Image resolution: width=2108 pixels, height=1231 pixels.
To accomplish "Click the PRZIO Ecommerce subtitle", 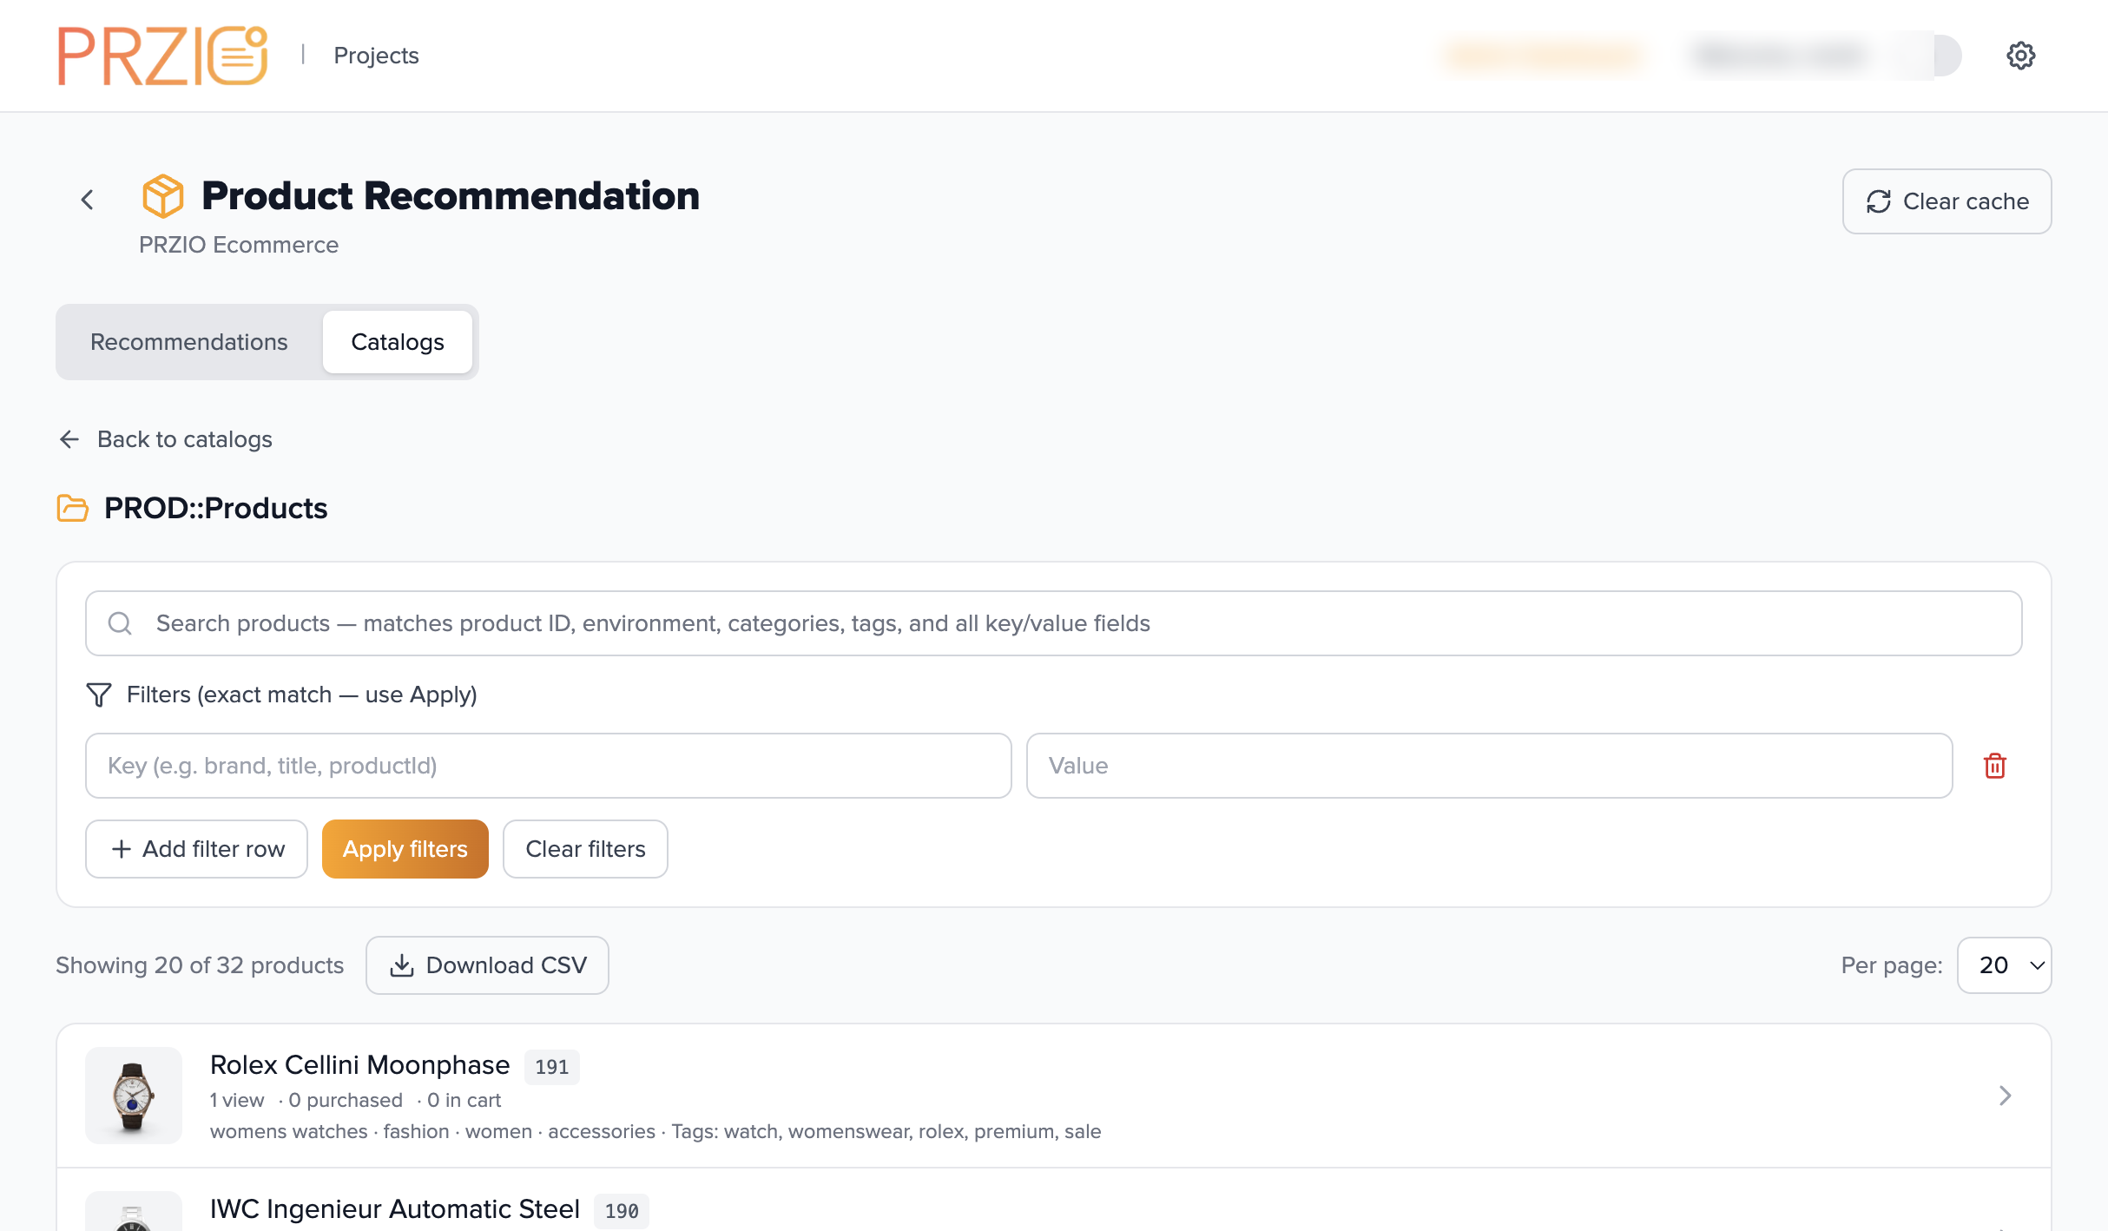I will [x=239, y=245].
